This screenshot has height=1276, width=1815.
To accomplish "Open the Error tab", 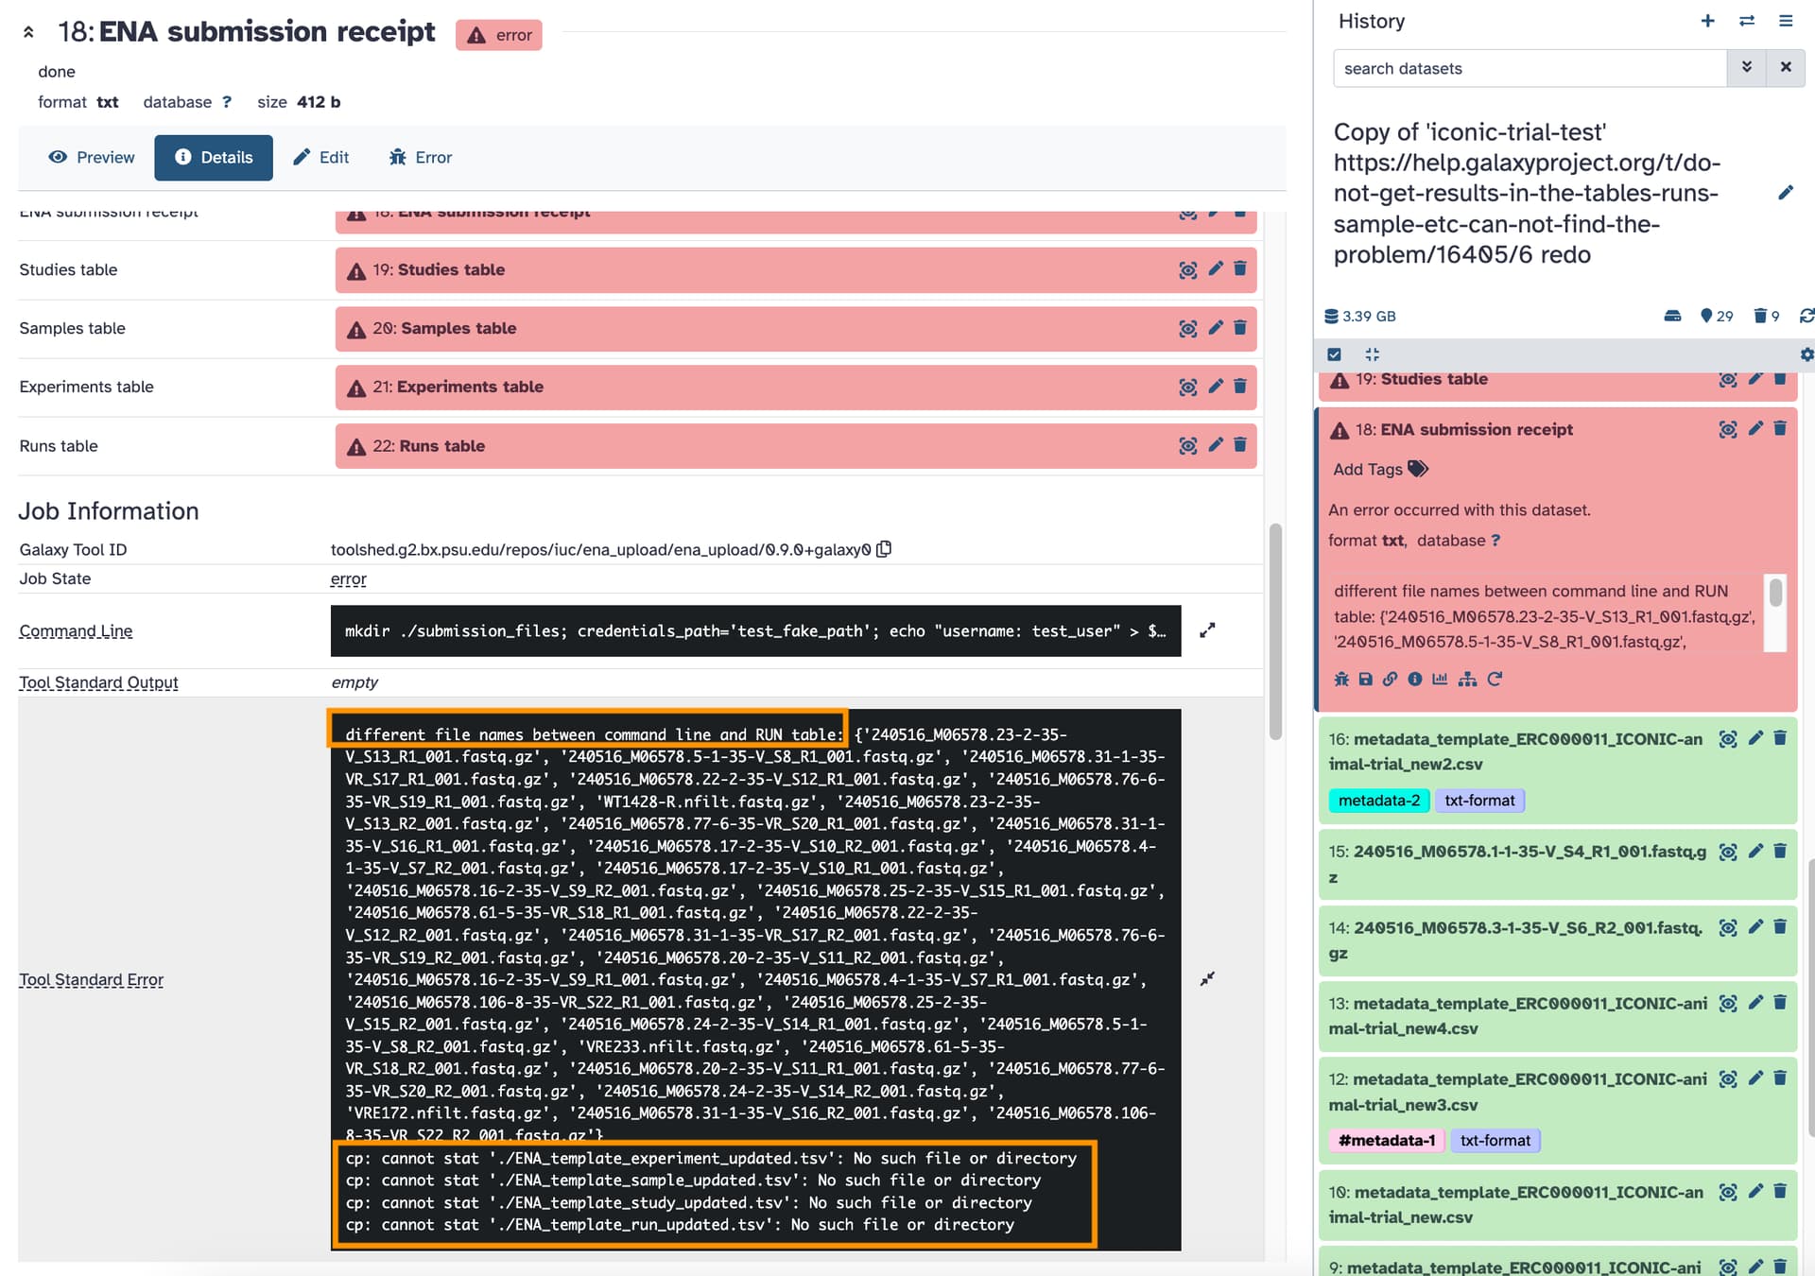I will click(420, 157).
